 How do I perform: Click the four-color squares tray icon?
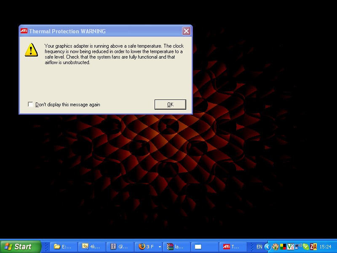point(283,247)
